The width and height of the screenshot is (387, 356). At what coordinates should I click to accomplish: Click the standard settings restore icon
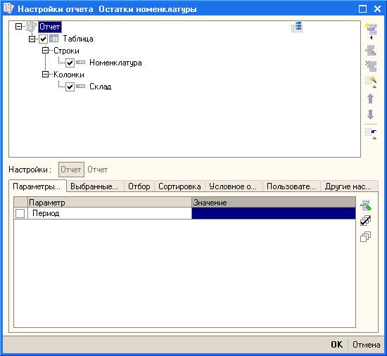coord(371,134)
